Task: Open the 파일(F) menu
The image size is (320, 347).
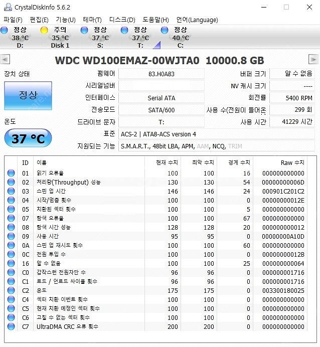Action: click(13, 20)
